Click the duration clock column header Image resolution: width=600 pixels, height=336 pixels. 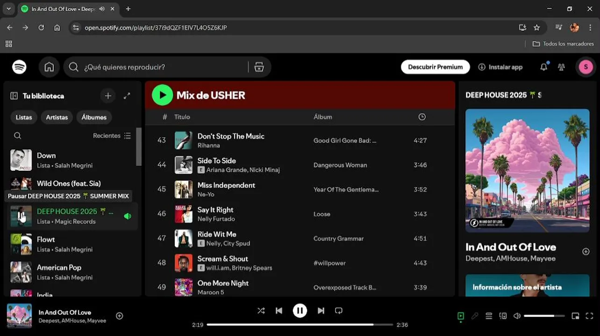(x=422, y=117)
